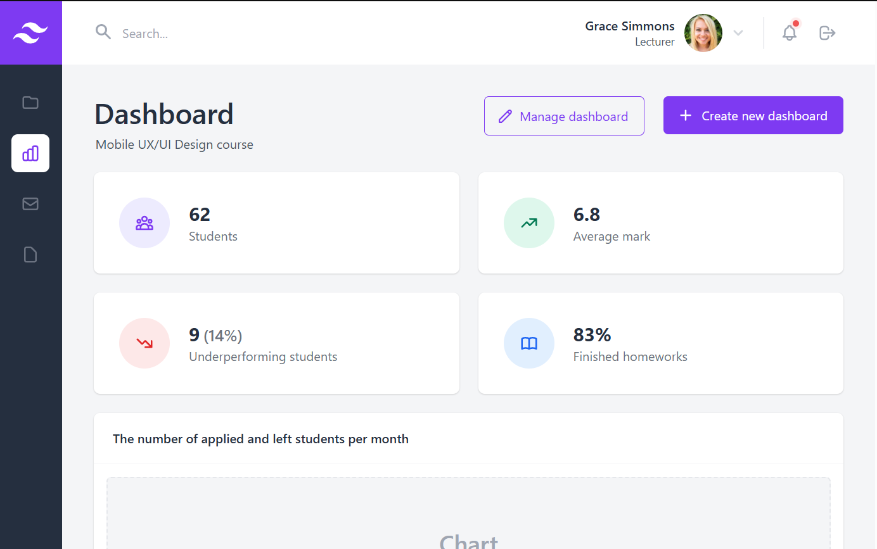Open the folder icon in the sidebar
The width and height of the screenshot is (877, 549).
tap(30, 103)
